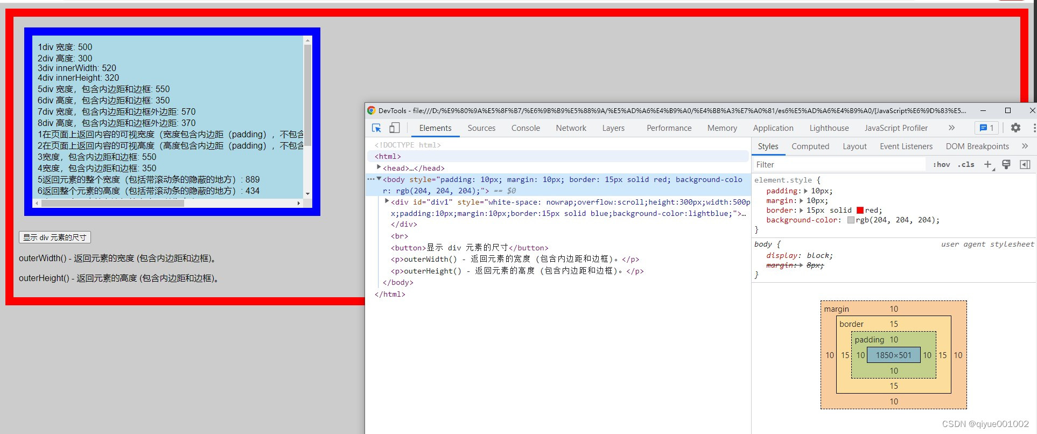Open the Application tab
The width and height of the screenshot is (1037, 434).
pos(773,128)
